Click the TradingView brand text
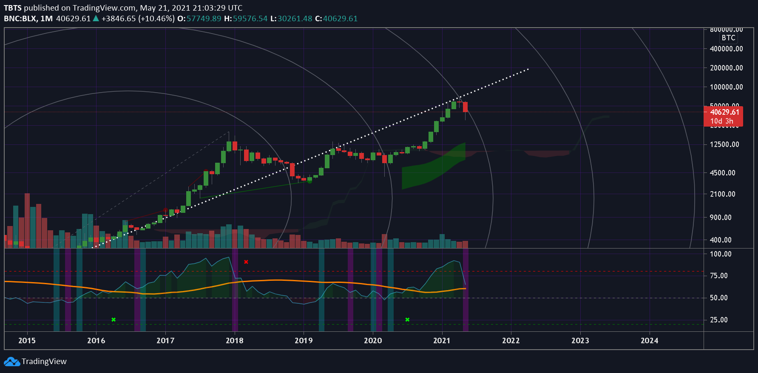Screen dimensions: 758x373 pos(44,362)
